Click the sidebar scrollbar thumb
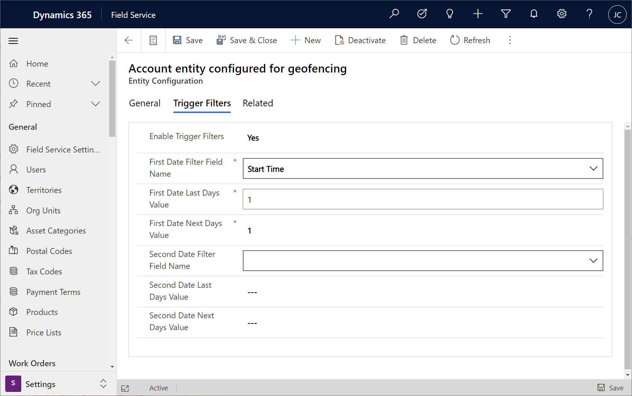The width and height of the screenshot is (632, 396). [112, 99]
